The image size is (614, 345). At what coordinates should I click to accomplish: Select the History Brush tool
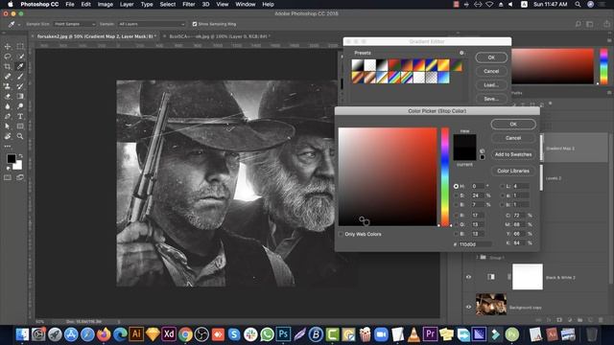tap(20, 86)
